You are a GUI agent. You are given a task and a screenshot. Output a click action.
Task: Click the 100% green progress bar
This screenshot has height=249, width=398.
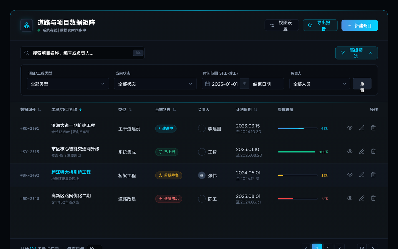[x=297, y=152]
